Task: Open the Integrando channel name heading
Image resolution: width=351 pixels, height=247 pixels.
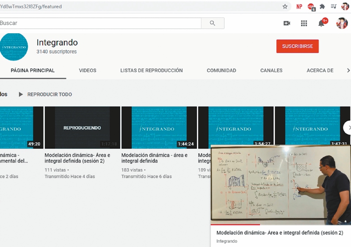Action: click(x=57, y=42)
